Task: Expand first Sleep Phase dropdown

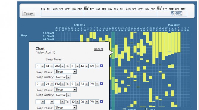Action: pyautogui.click(x=65, y=72)
